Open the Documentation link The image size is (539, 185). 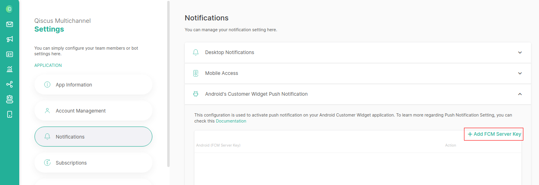point(231,121)
